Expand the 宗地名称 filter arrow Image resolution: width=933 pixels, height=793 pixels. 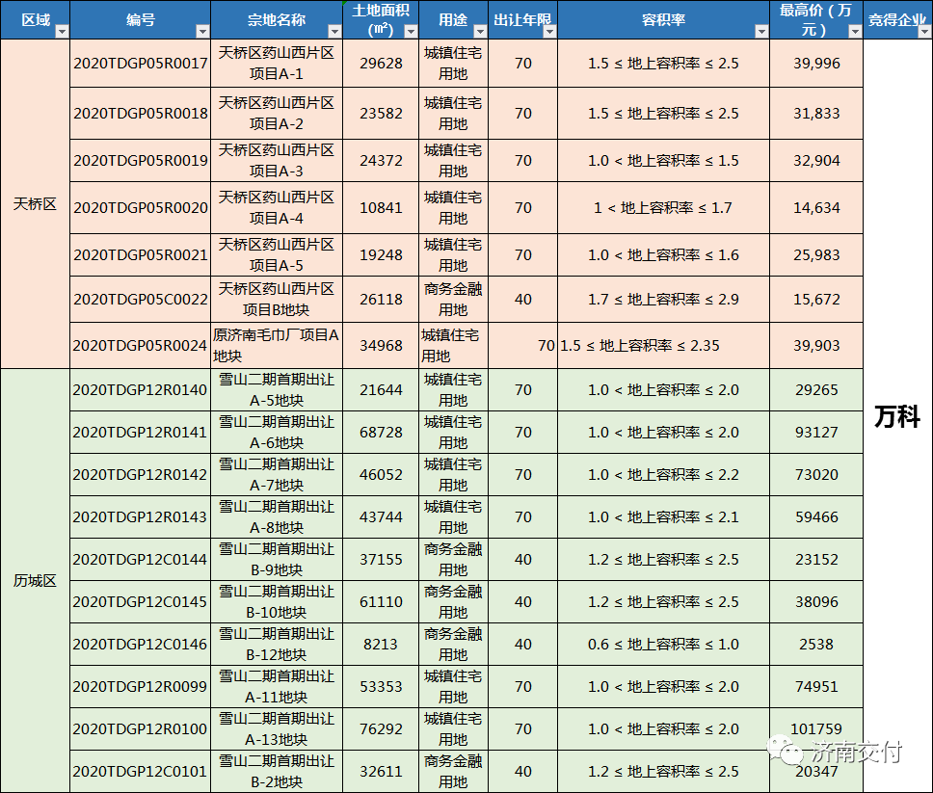331,31
